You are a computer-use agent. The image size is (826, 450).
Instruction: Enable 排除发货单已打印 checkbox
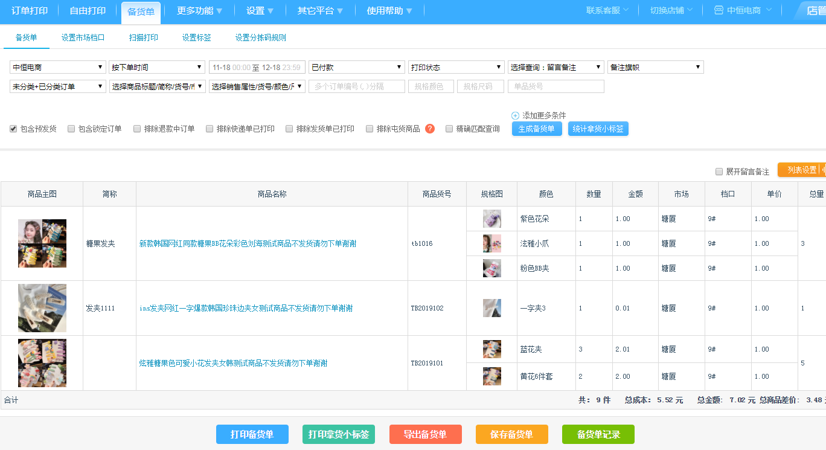(289, 129)
